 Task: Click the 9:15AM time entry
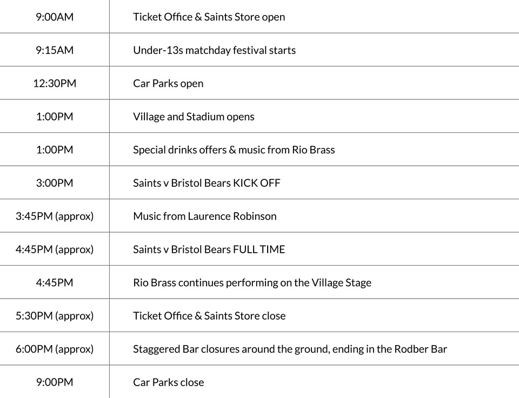[x=55, y=50]
